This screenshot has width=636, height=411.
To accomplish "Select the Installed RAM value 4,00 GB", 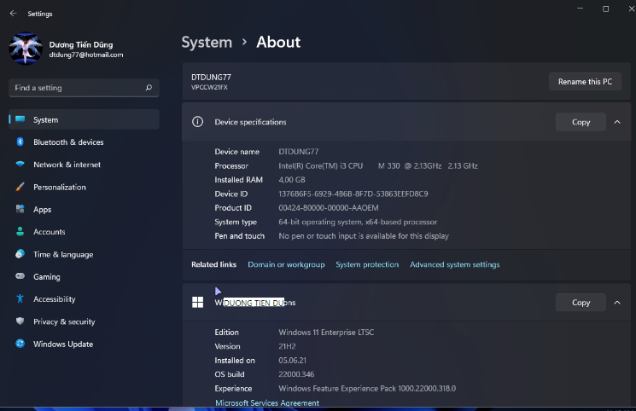I will (292, 180).
